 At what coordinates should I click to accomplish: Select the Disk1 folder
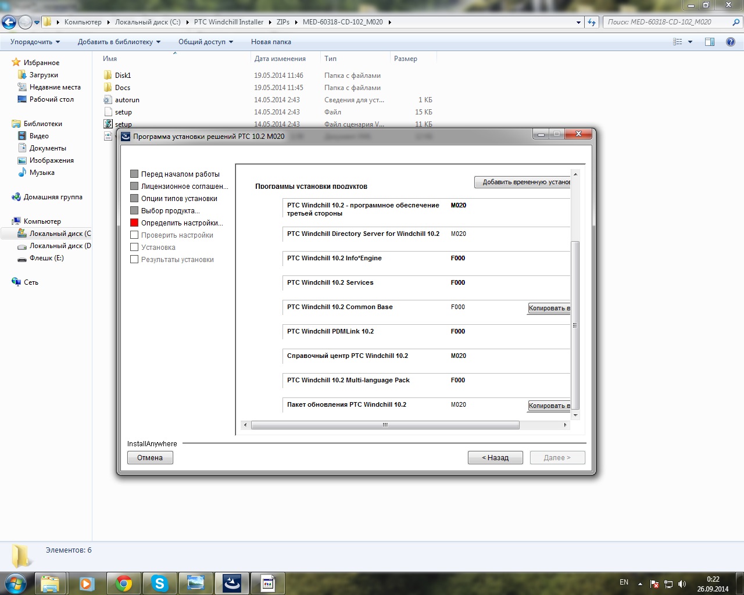tap(123, 76)
